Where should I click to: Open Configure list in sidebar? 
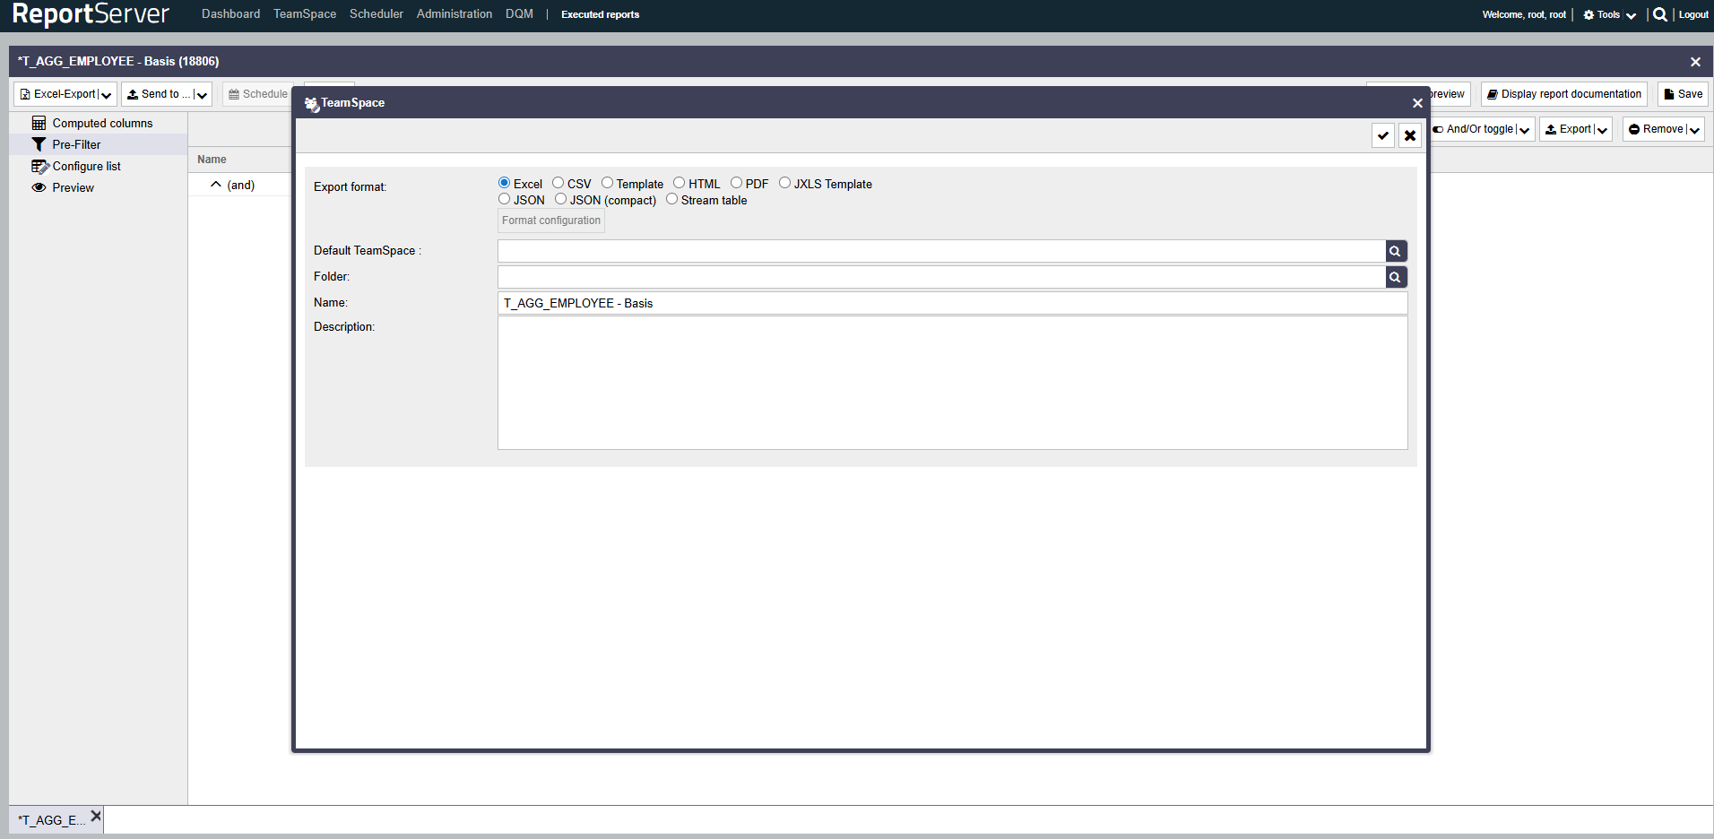pos(86,166)
